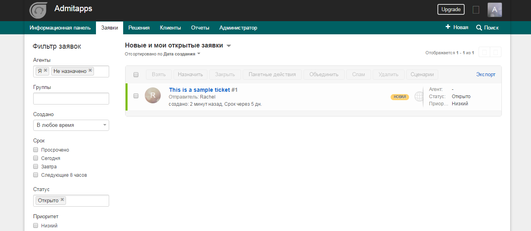
Task: Switch to the Решения tab
Action: click(x=139, y=28)
